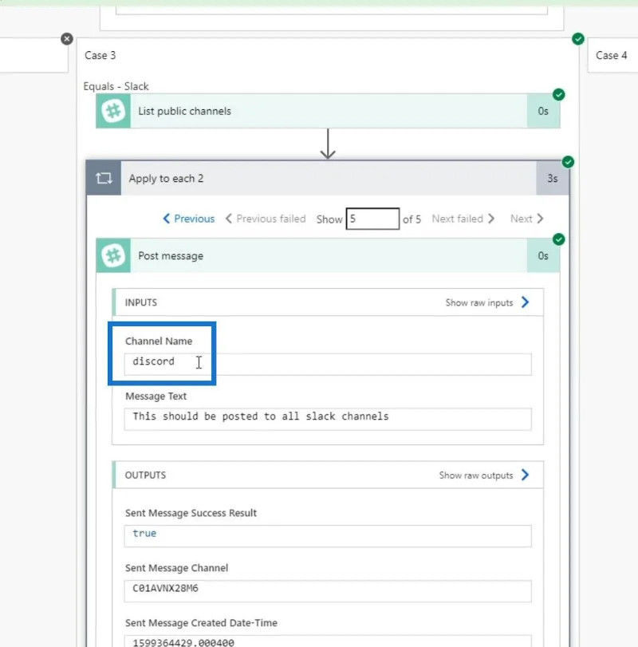Collapse the Post message action header
Viewport: 638px width, 647px height.
[x=328, y=256]
